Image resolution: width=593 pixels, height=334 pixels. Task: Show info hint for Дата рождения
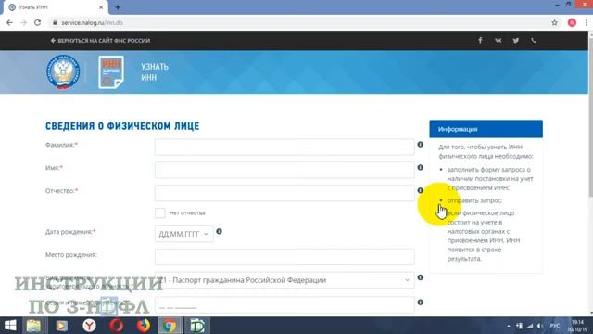pos(219,231)
